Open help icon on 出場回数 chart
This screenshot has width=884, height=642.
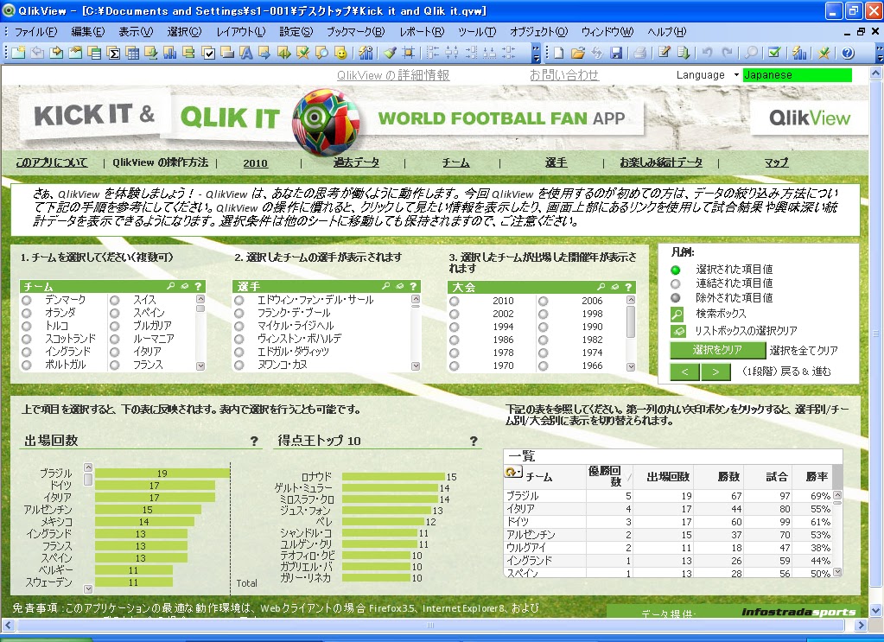pyautogui.click(x=254, y=442)
